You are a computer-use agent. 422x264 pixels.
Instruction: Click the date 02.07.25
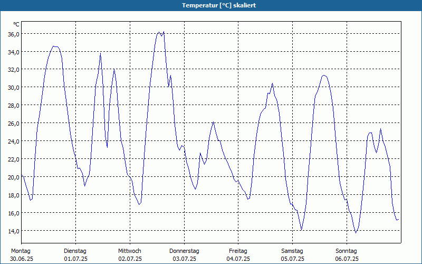[130, 259]
